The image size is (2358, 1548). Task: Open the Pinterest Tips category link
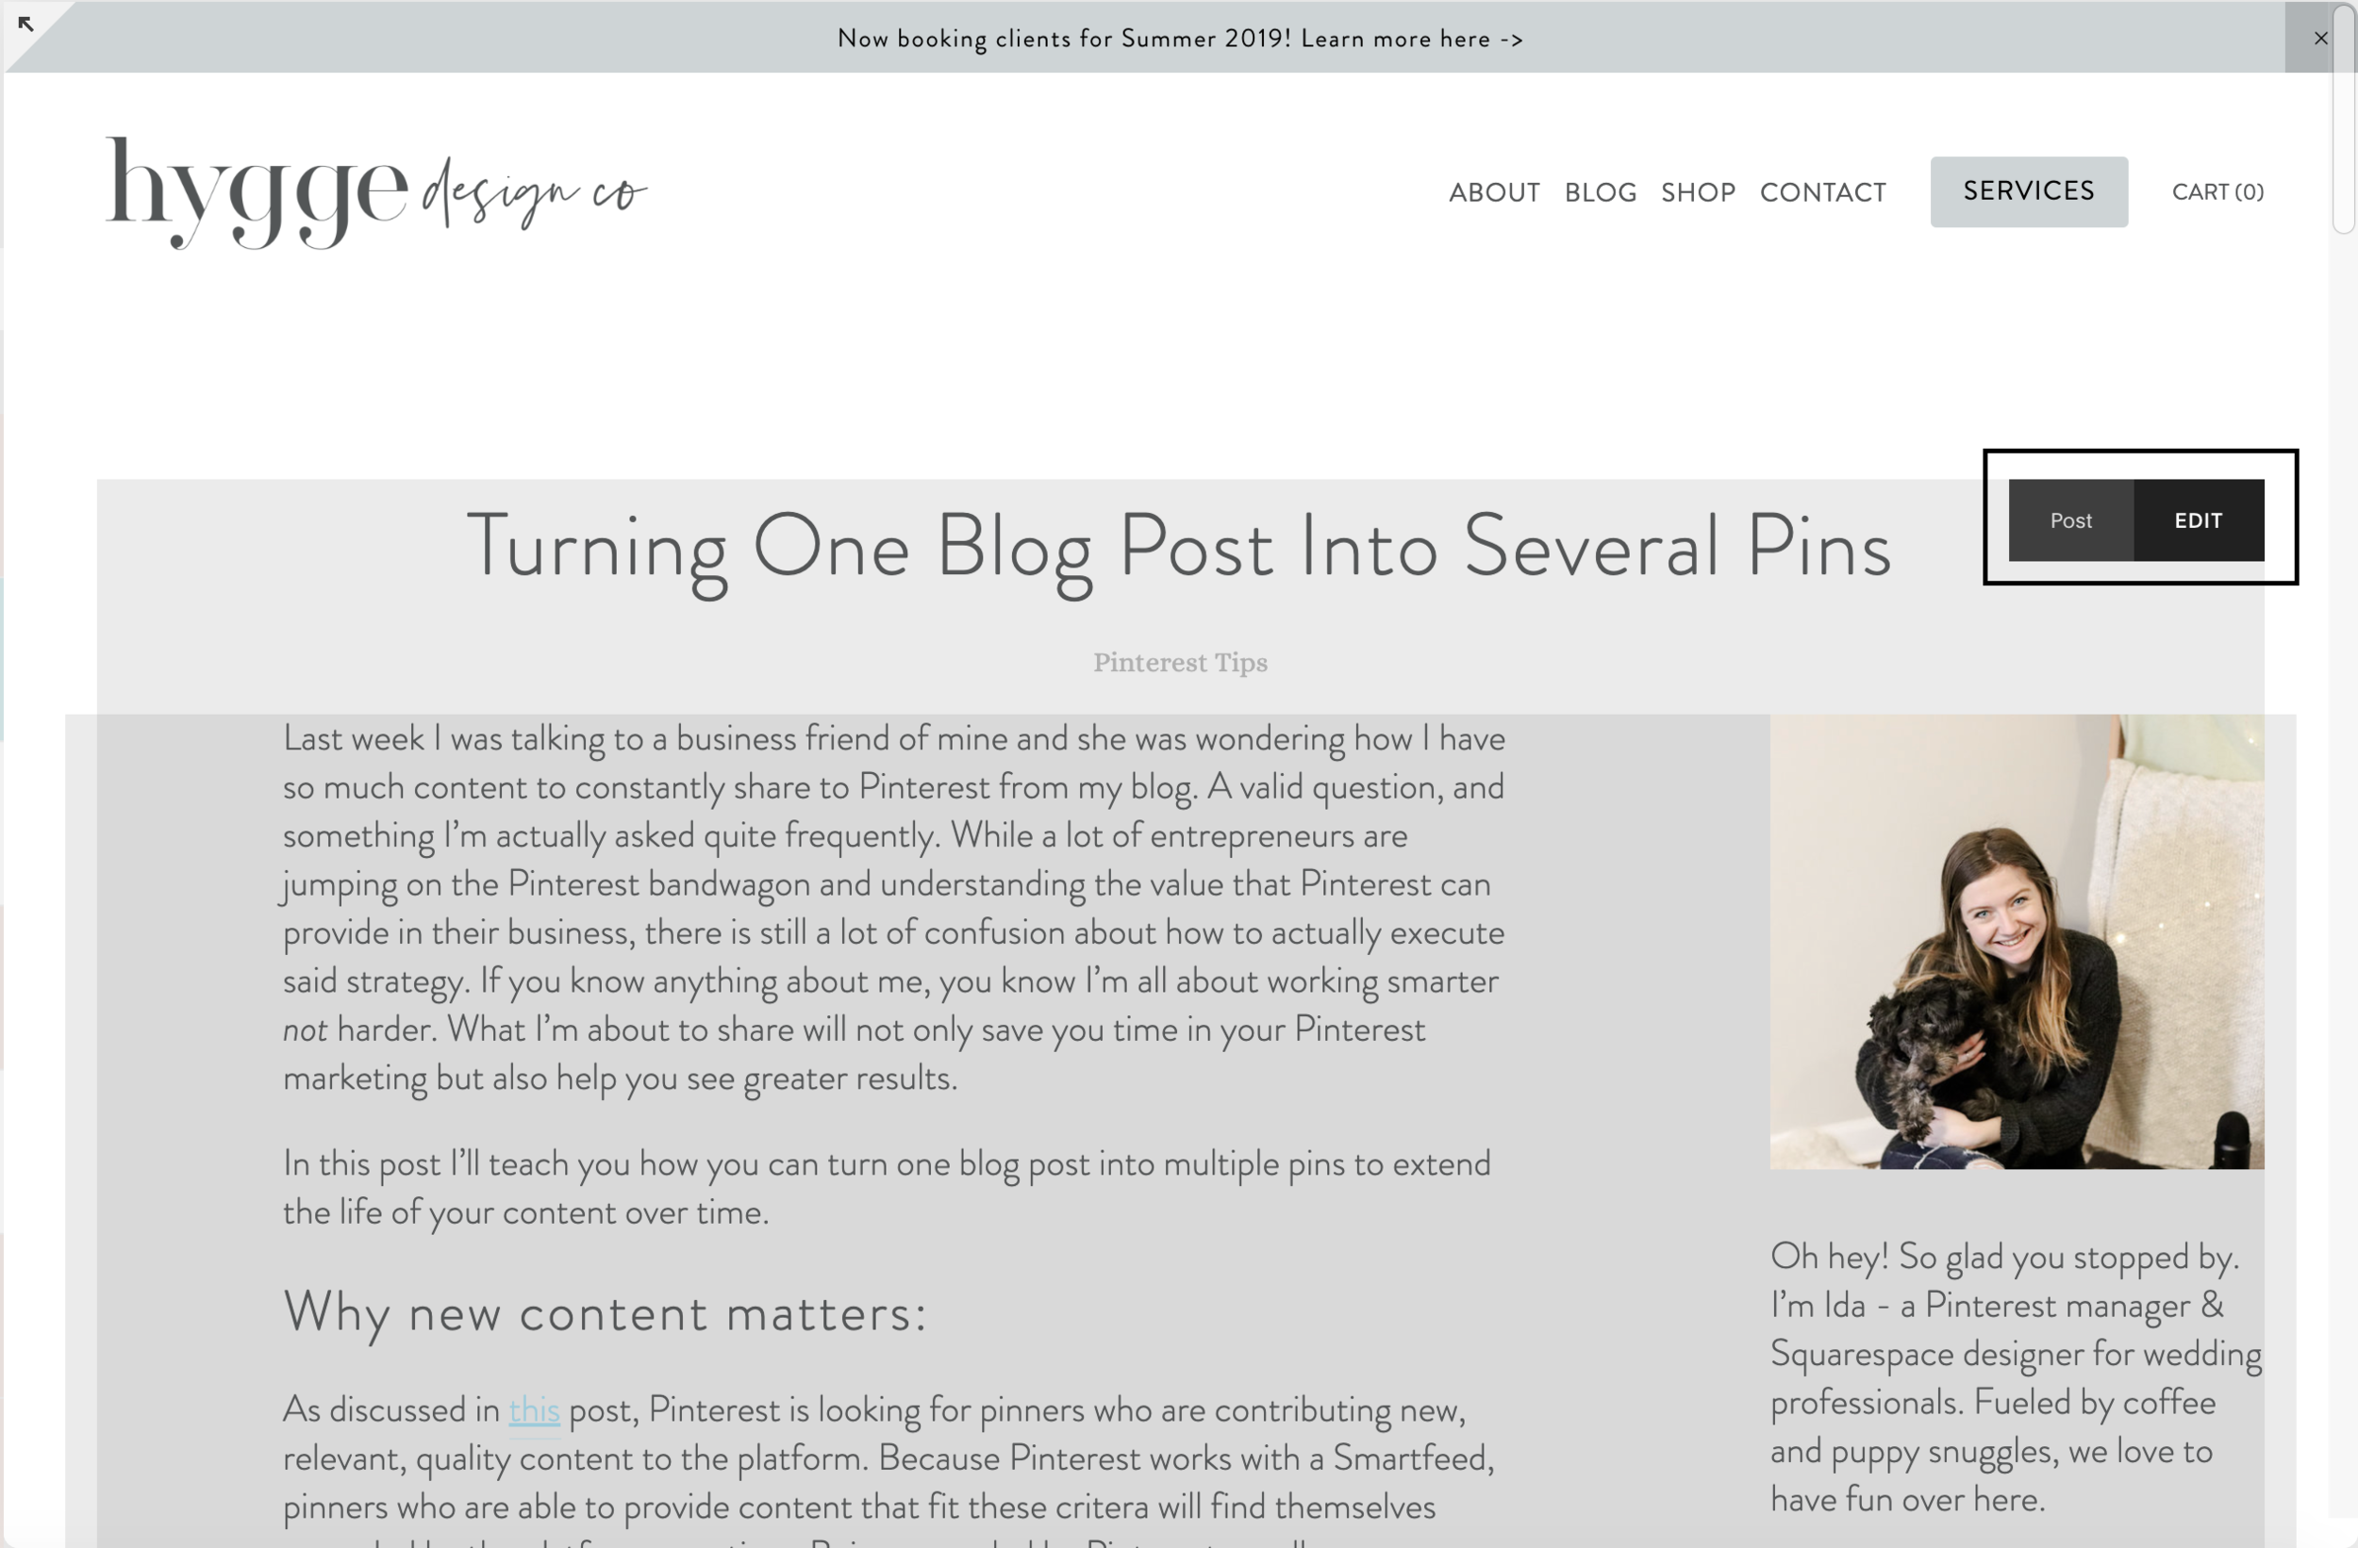coord(1180,663)
